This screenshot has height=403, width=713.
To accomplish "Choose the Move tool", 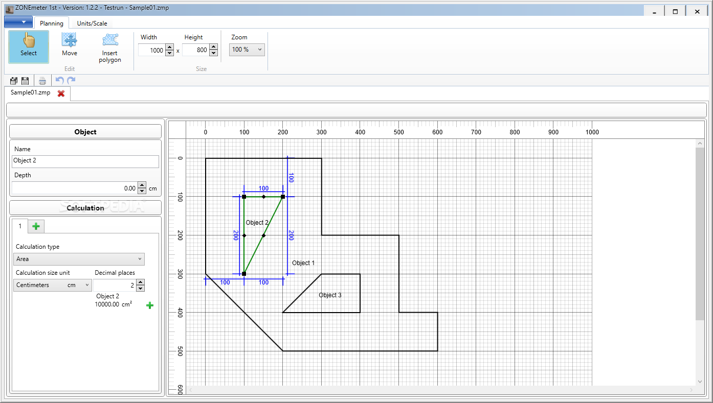I will pyautogui.click(x=70, y=45).
